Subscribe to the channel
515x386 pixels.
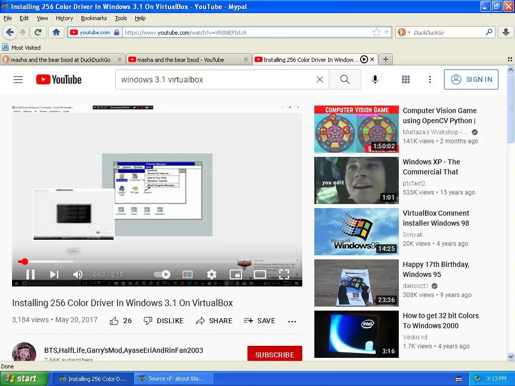(275, 354)
